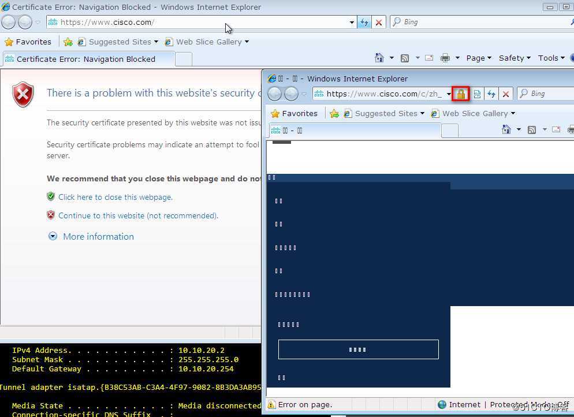Click the Print icon in the Certificate Error window
Screen dimensions: 574x417
tap(445, 58)
